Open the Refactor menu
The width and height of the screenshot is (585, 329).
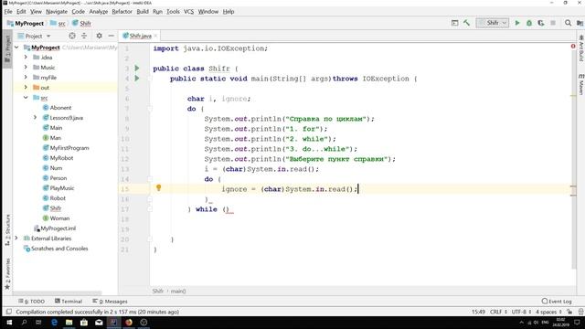click(122, 12)
